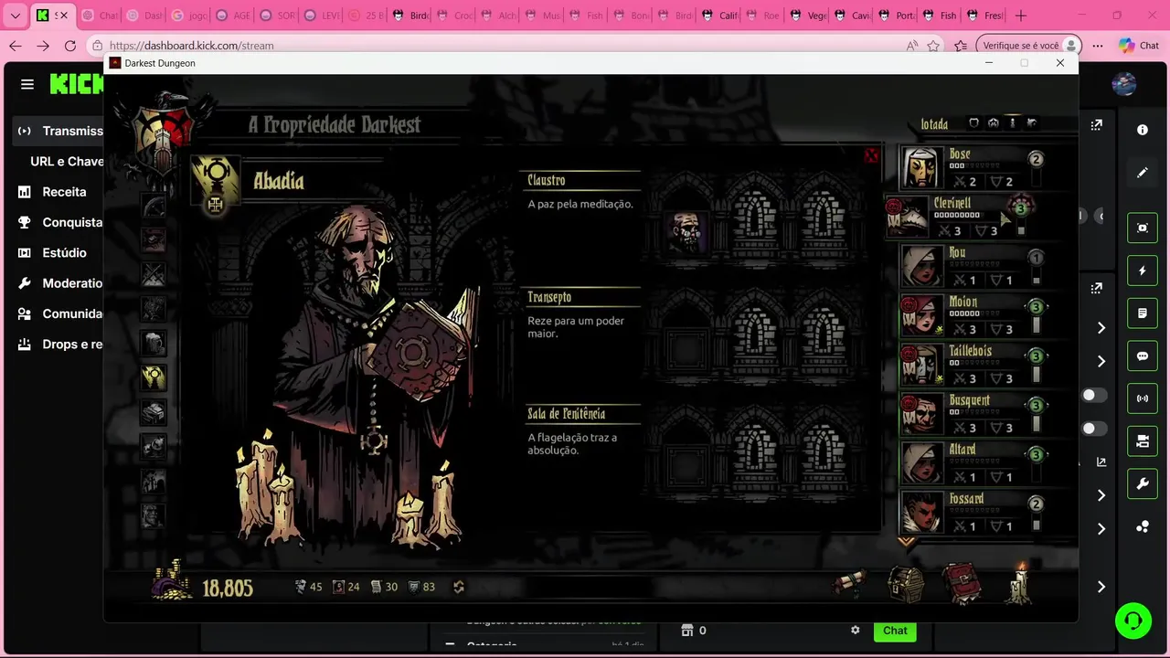Open the crossed-swords Guild icon in sidebar

point(154,274)
